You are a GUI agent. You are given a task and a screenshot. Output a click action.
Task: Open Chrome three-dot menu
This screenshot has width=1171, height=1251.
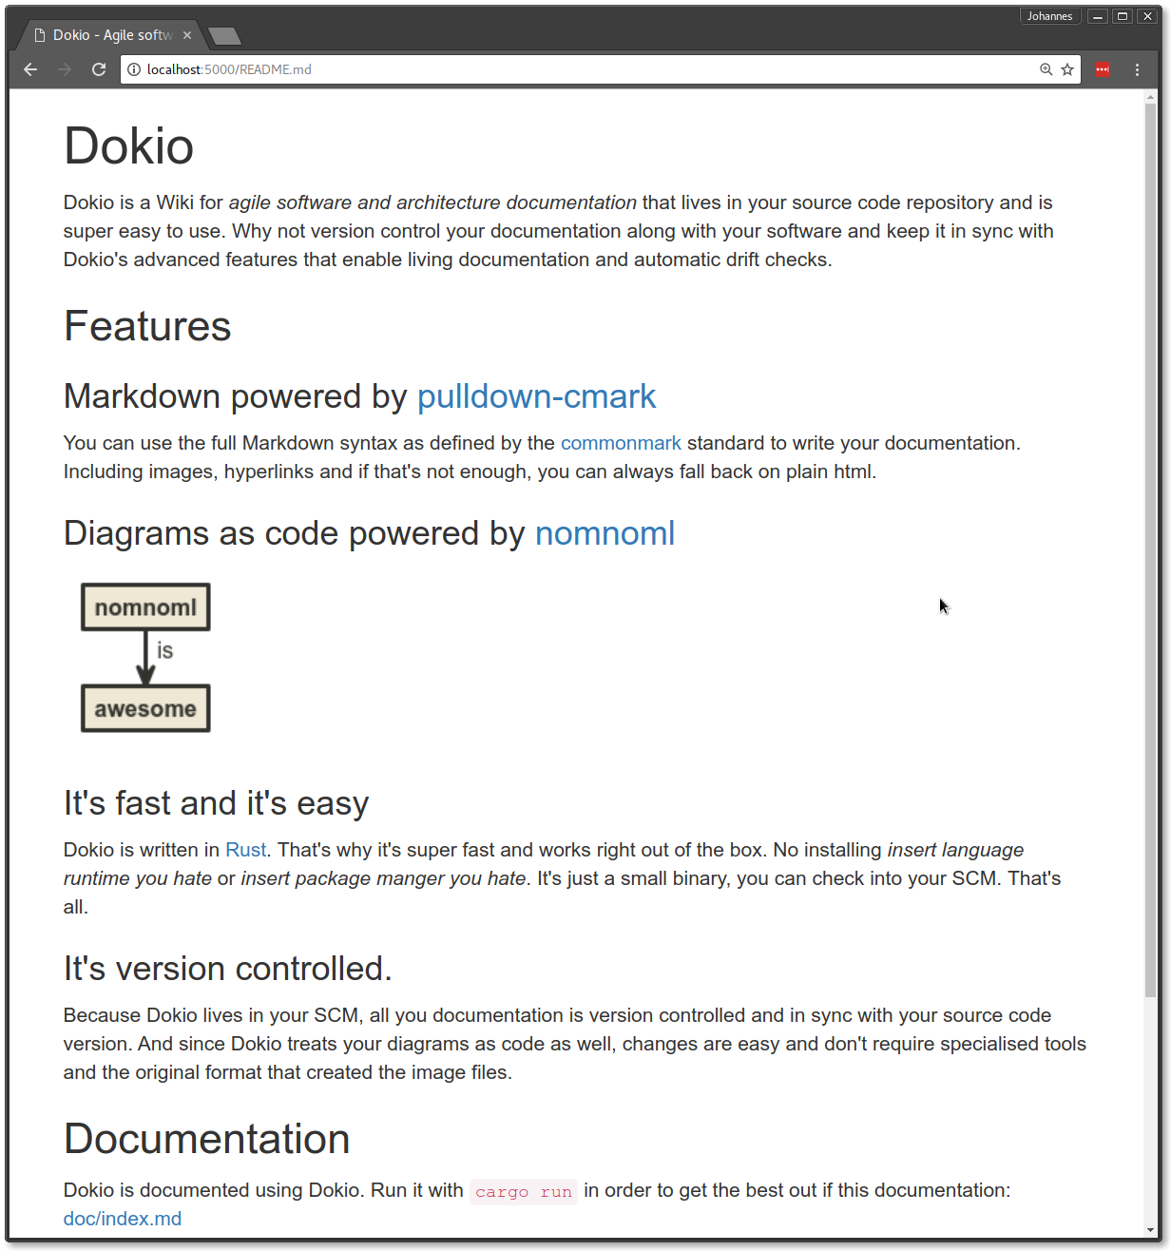pos(1137,69)
